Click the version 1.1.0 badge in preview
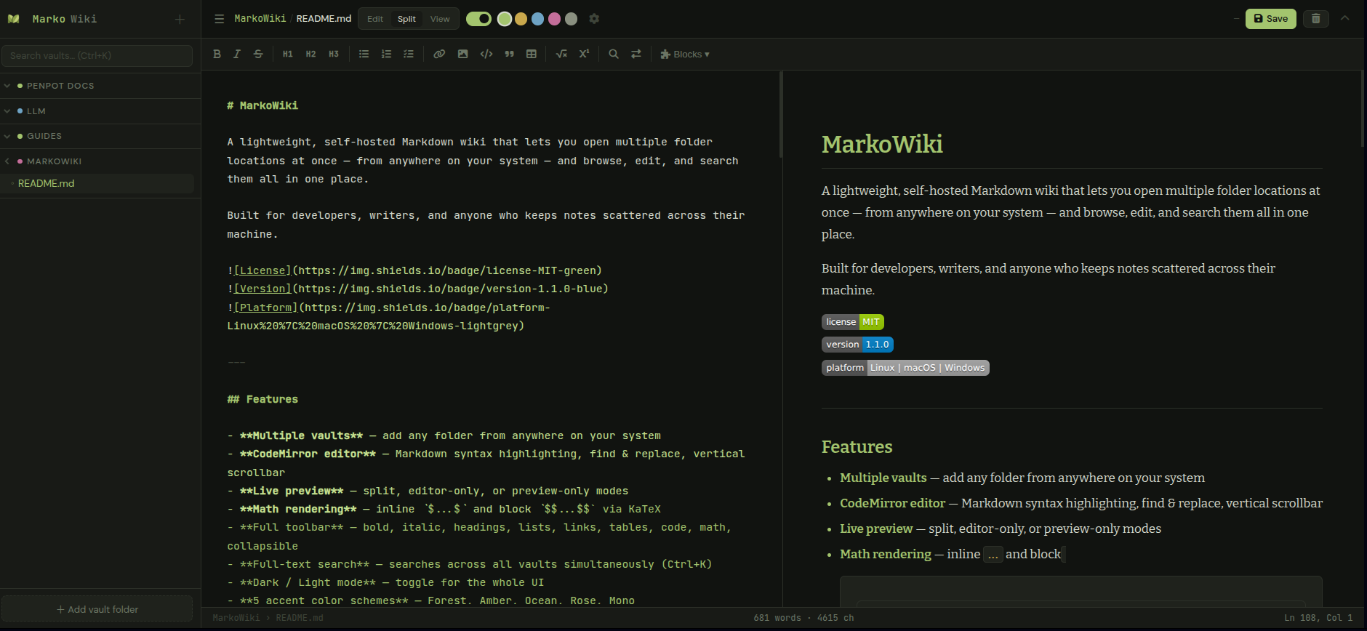Image resolution: width=1367 pixels, height=631 pixels. 857,345
